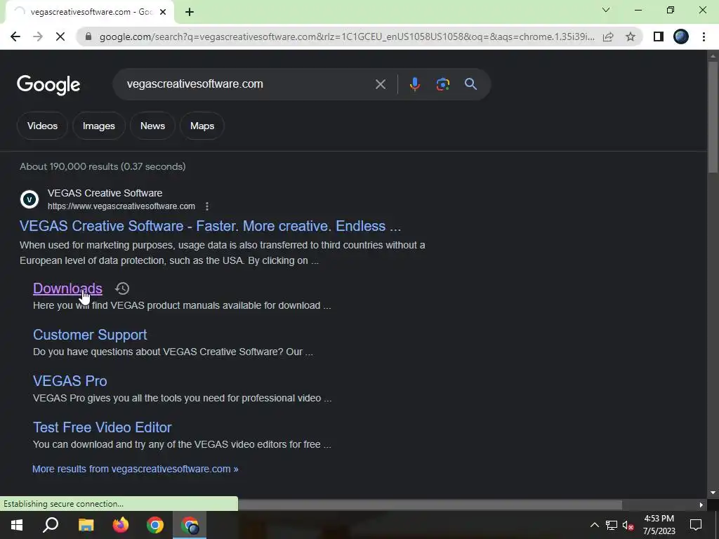Click the www.vegascreativesoftware.com URL text
This screenshot has height=539, width=719.
[x=121, y=206]
